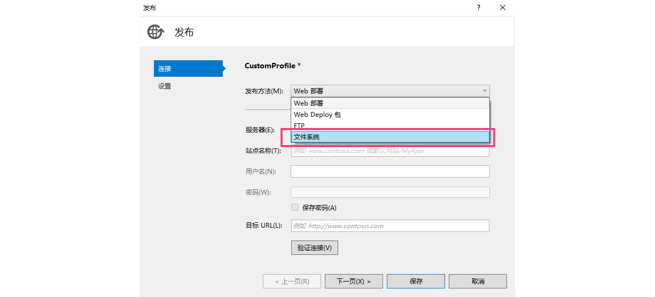
Task: Click the globe publish icon in header
Action: pos(155,32)
